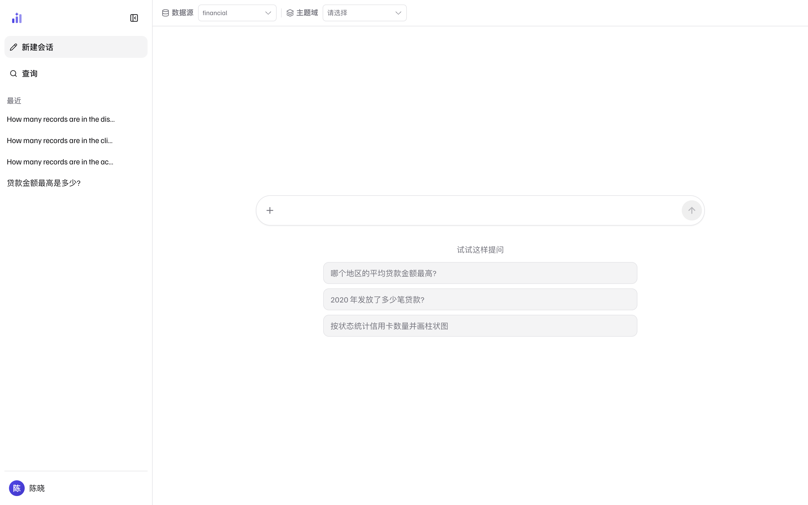The width and height of the screenshot is (808, 505).
Task: Click the bar chart app logo
Action: 17,18
